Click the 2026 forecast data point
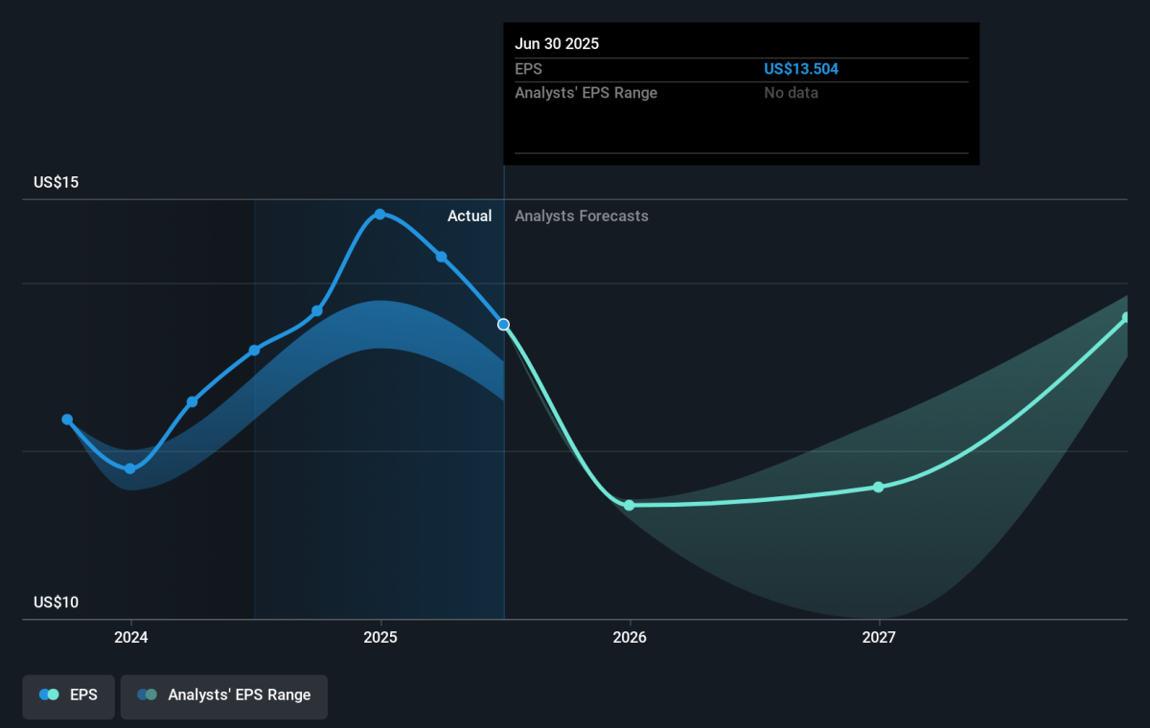Screen dimensions: 1150x728 click(x=630, y=505)
